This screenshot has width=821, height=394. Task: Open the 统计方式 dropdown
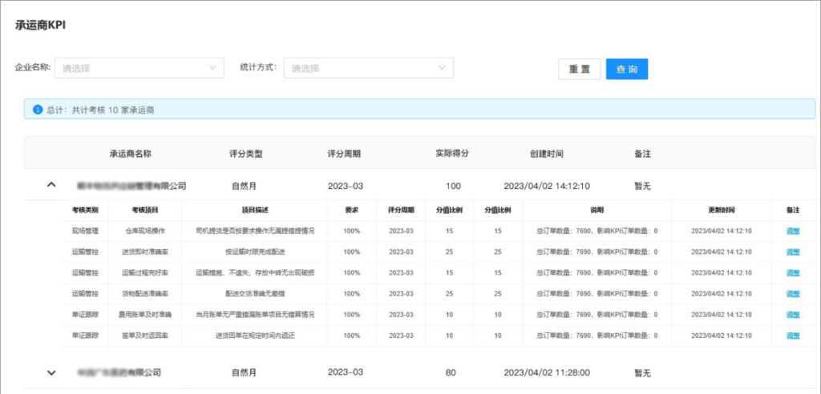(368, 68)
